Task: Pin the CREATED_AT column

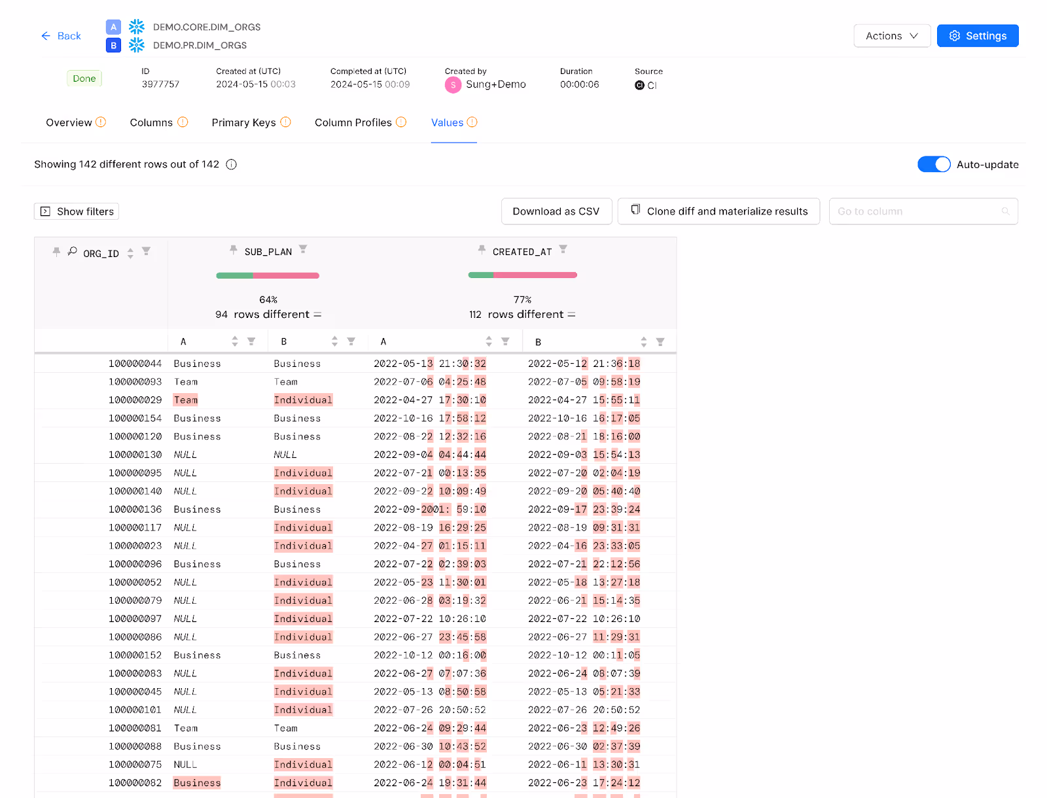Action: [x=482, y=250]
